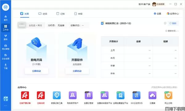Open 企业金服 in the left sidebar

6,57
